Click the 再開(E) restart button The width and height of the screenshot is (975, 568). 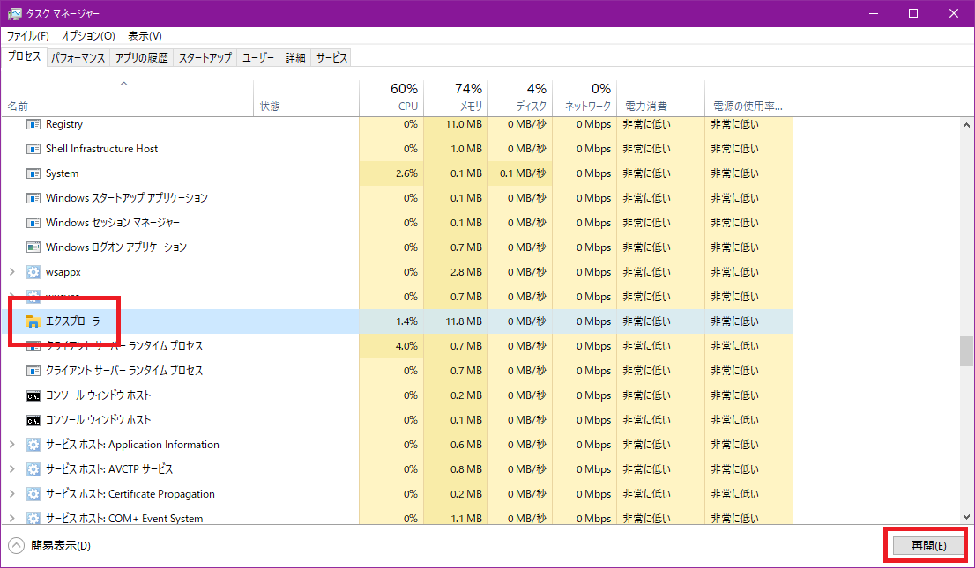click(928, 546)
